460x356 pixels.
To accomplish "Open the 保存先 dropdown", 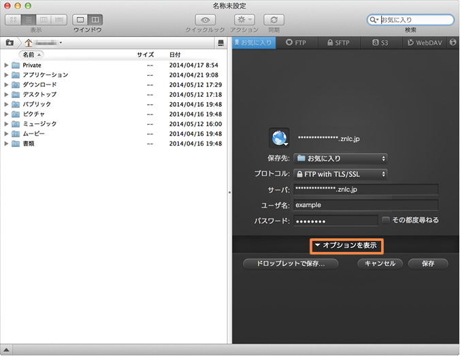I will (340, 159).
